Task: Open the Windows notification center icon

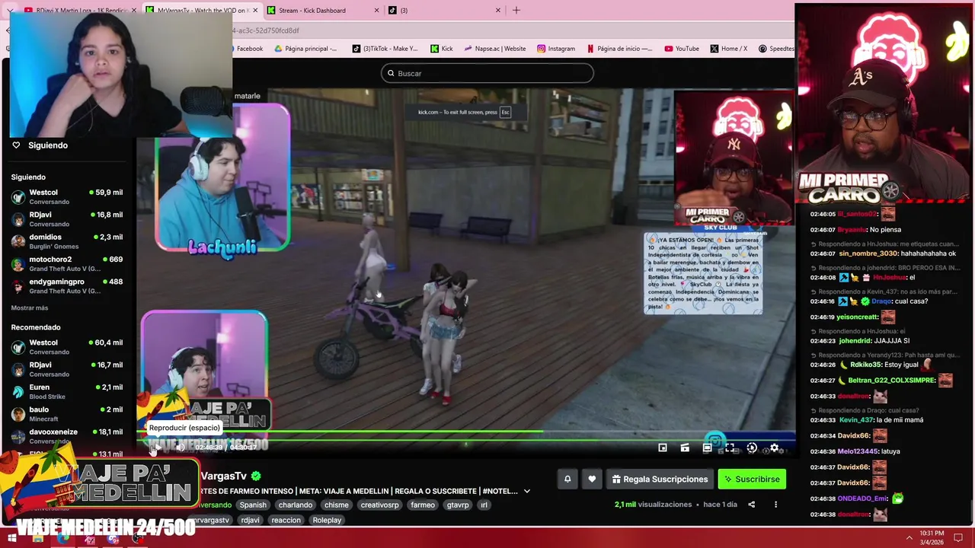Action: (x=958, y=537)
